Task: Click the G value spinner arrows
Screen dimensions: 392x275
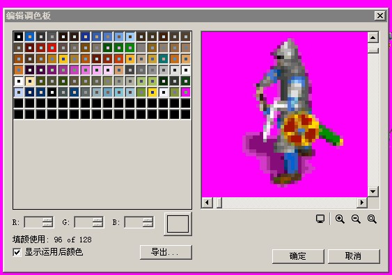Action: (x=97, y=222)
